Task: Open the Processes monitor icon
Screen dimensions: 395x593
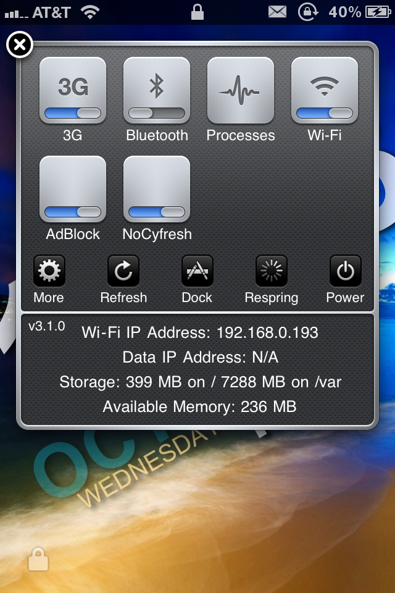Action: (x=241, y=90)
